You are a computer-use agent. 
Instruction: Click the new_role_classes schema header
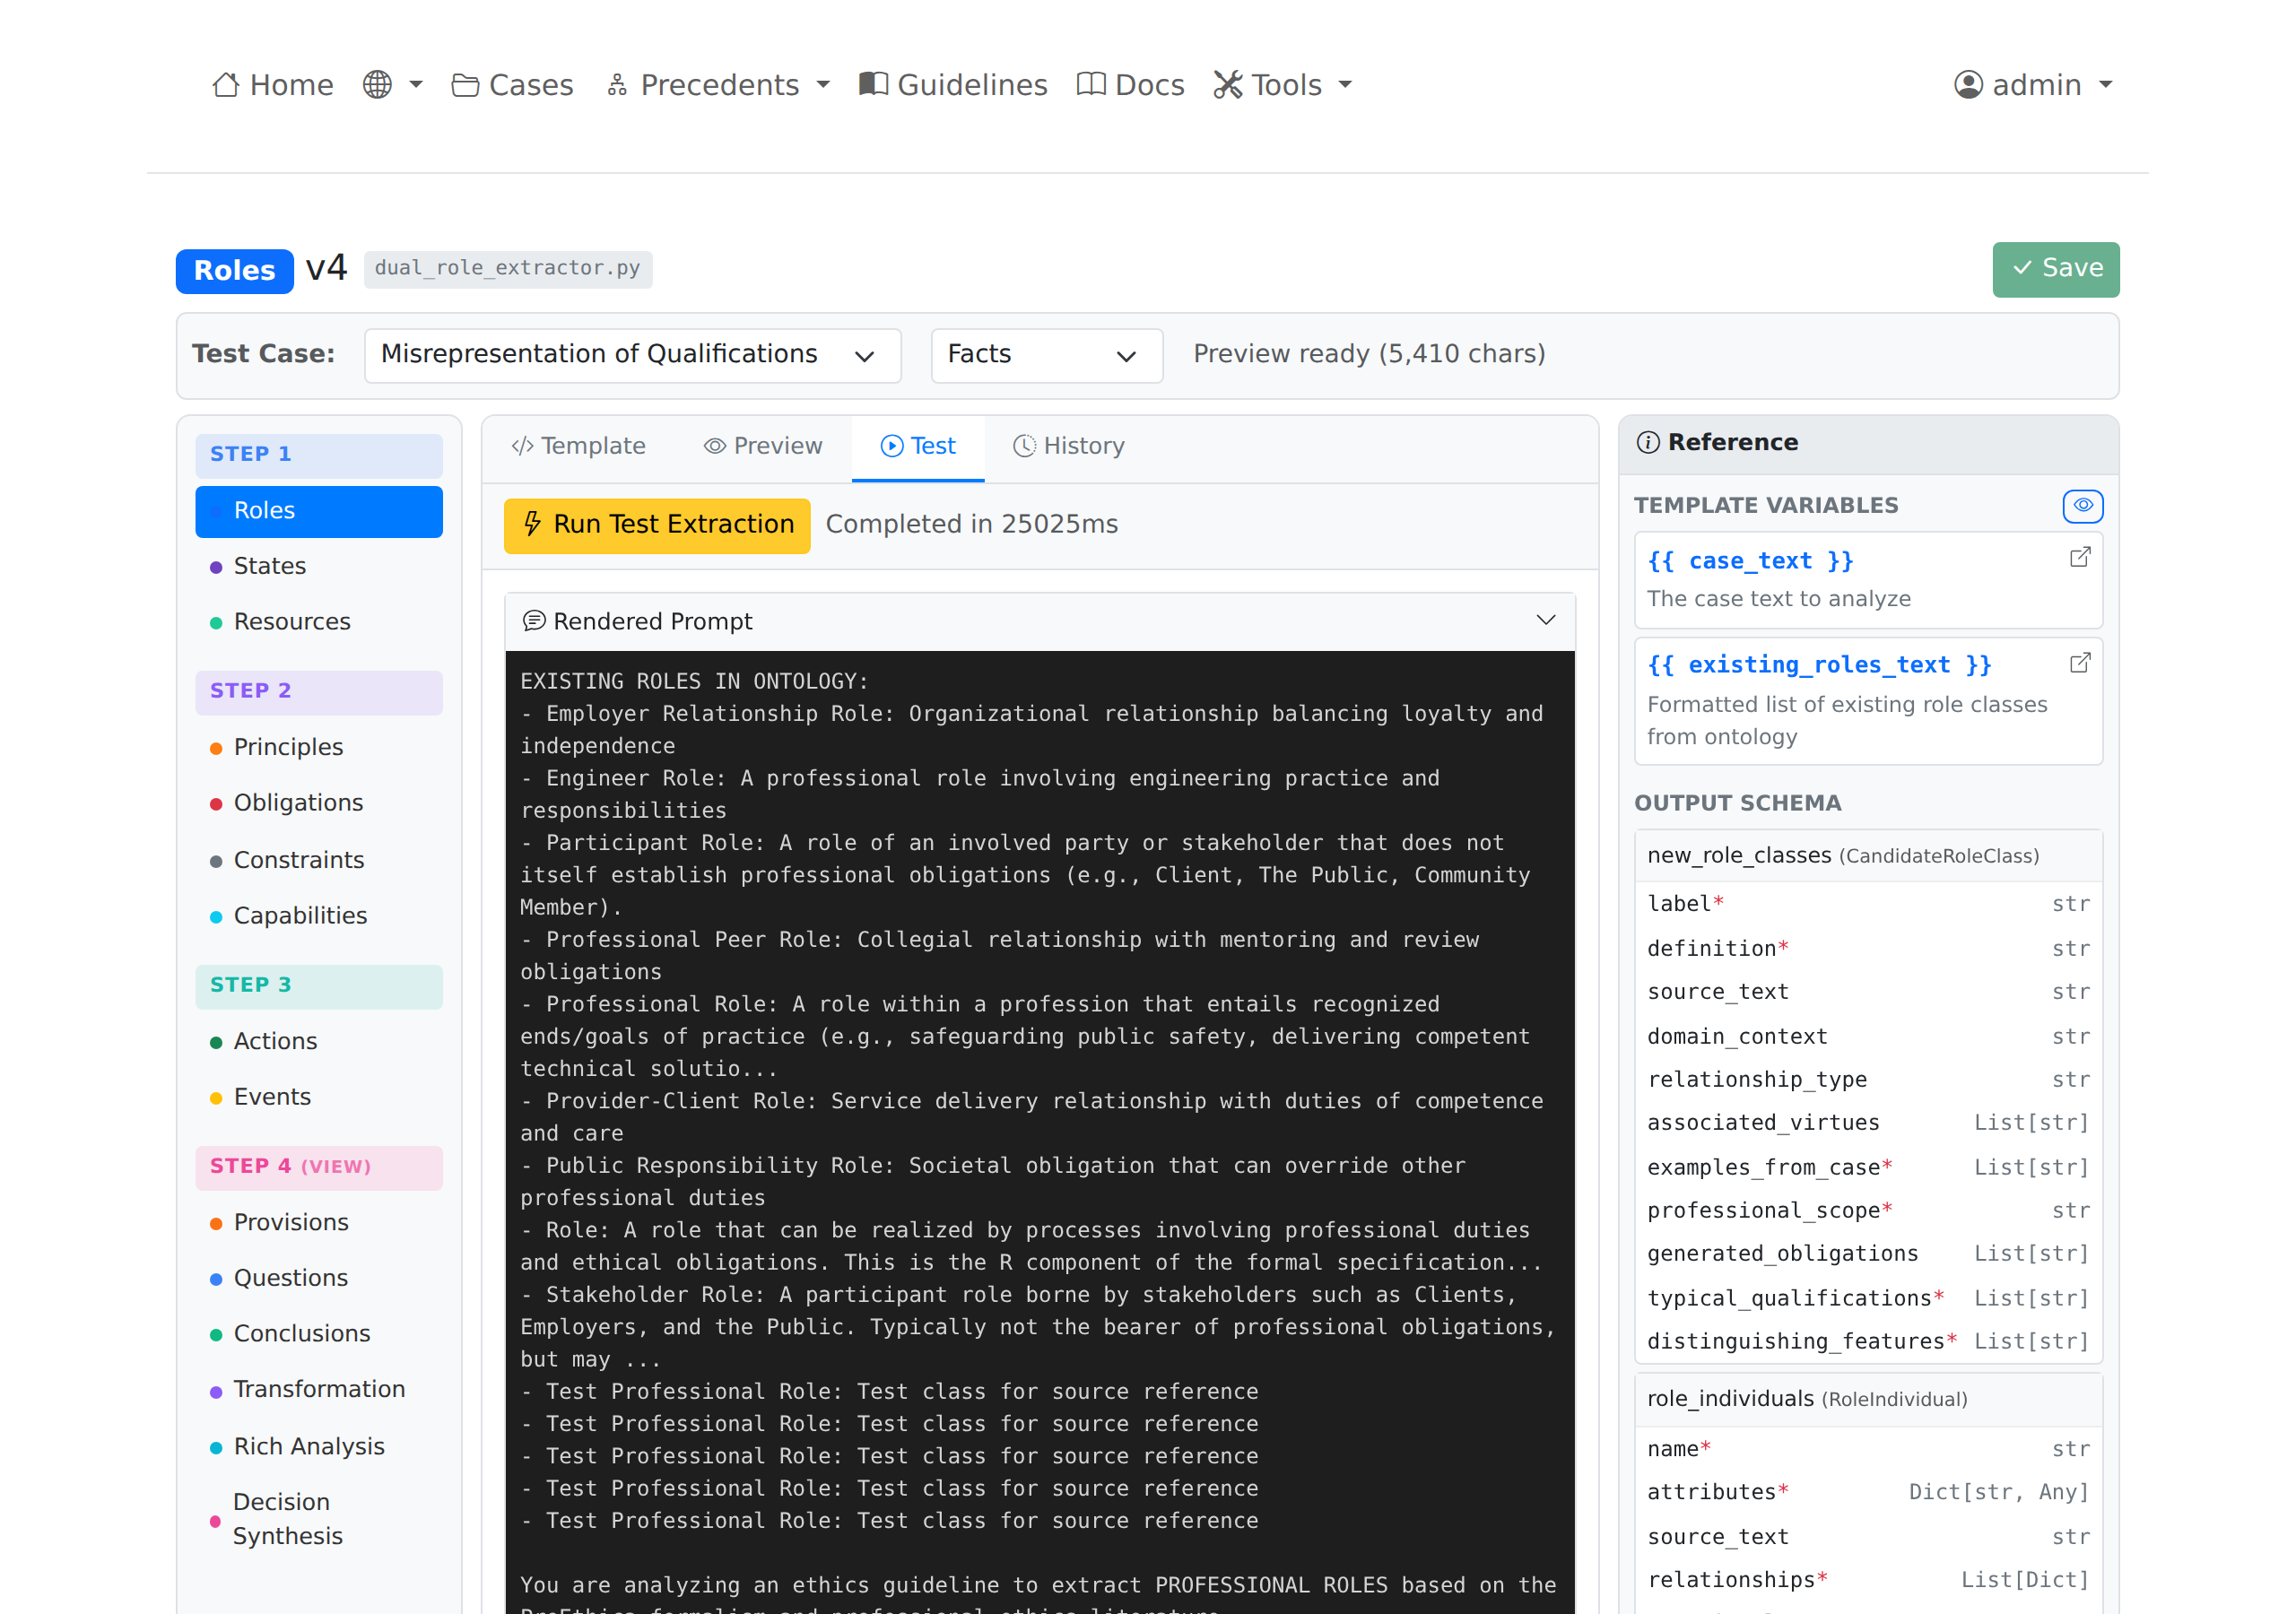(x=1868, y=856)
